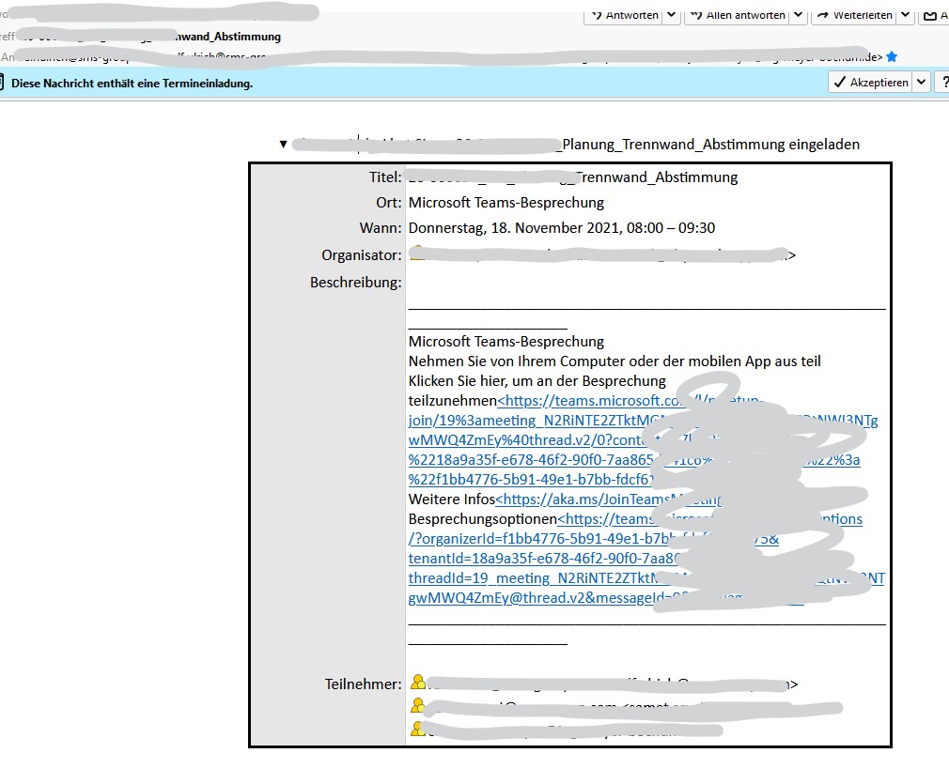Click the 'Beschreibung:' label
This screenshot has height=784, width=949.
point(356,283)
